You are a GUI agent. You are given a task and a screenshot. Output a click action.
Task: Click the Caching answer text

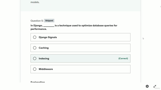[44, 48]
